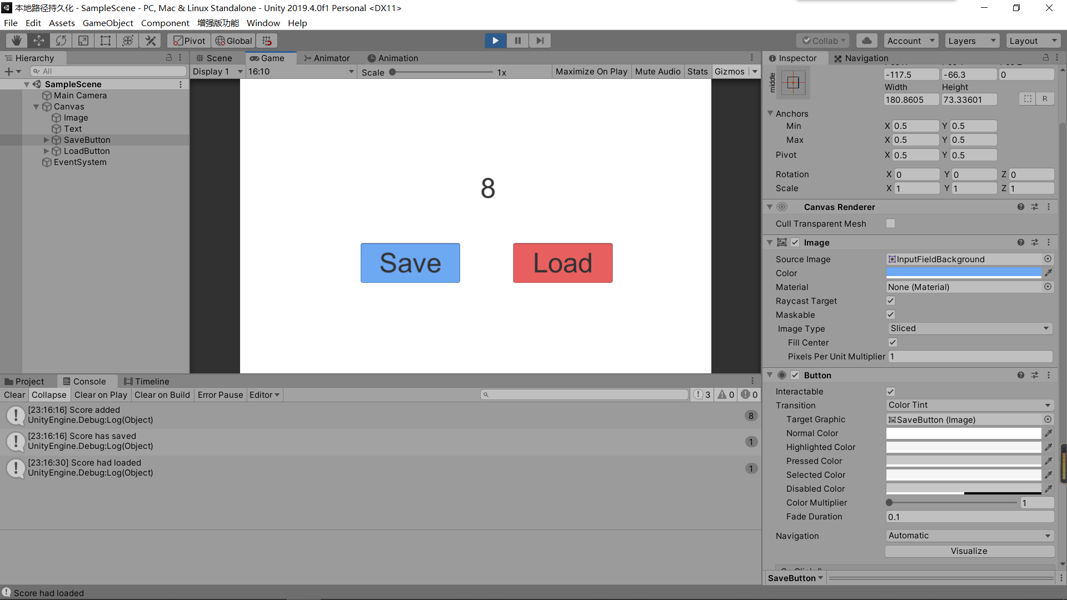
Task: Click the Anchor Presets square icon
Action: (793, 83)
